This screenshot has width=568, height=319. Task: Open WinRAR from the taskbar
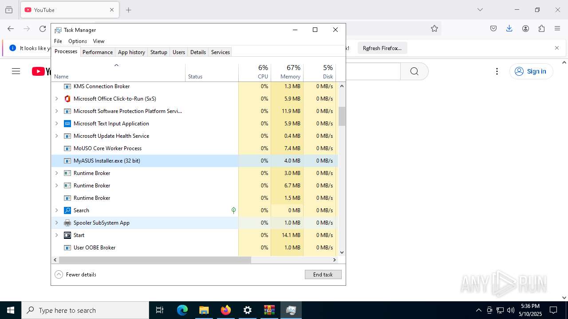coord(269,310)
